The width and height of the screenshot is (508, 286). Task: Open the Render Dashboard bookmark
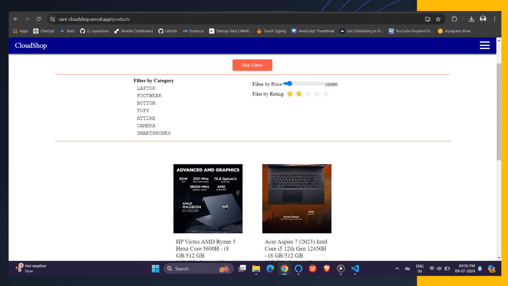[x=133, y=31]
